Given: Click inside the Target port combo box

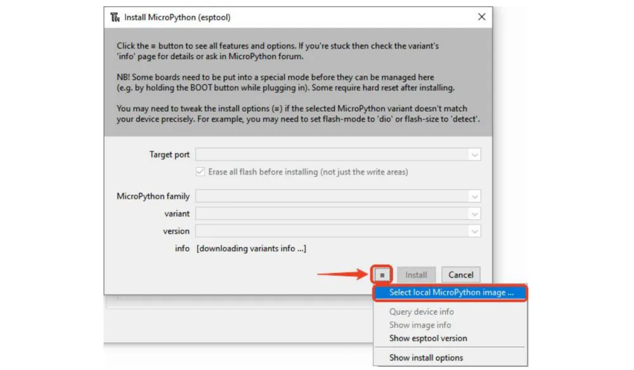Looking at the screenshot, I should 338,155.
